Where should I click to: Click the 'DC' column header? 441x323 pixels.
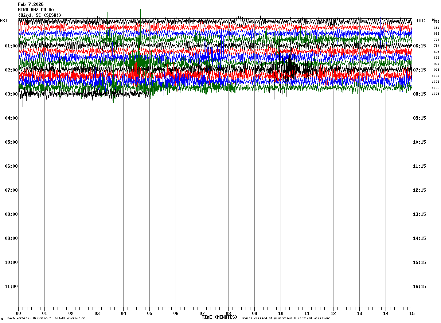(x=434, y=20)
